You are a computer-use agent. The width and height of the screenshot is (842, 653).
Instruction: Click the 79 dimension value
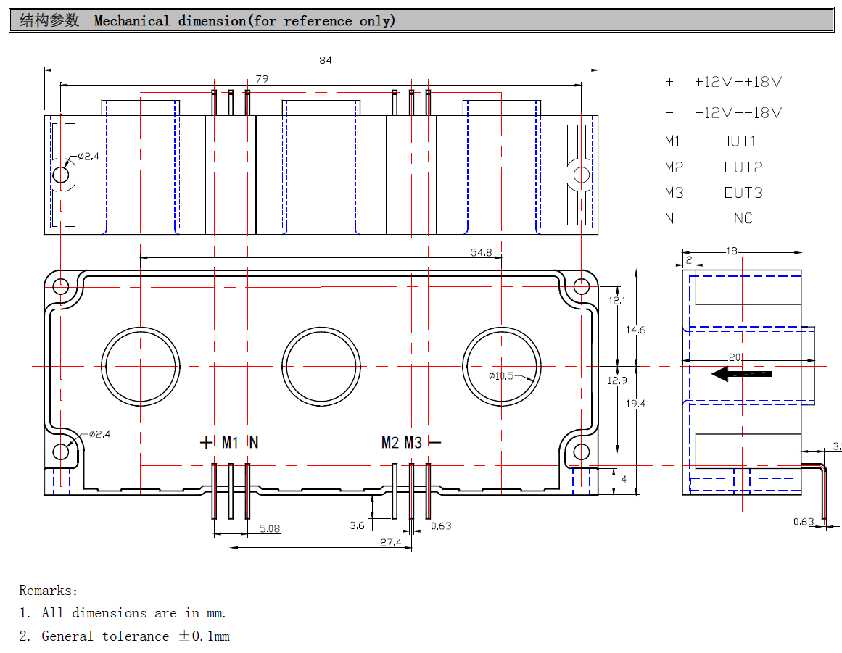pos(262,78)
